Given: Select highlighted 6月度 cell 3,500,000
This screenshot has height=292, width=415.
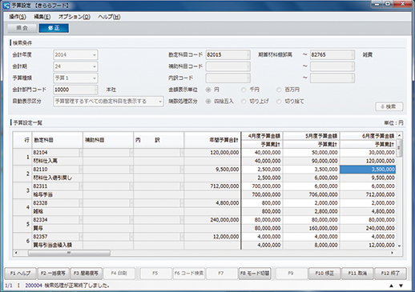Looking at the screenshot, I should [x=368, y=170].
